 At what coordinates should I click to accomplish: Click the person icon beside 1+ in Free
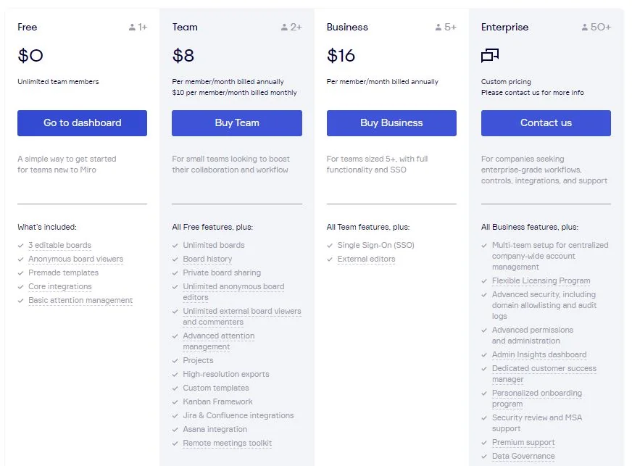coord(132,28)
